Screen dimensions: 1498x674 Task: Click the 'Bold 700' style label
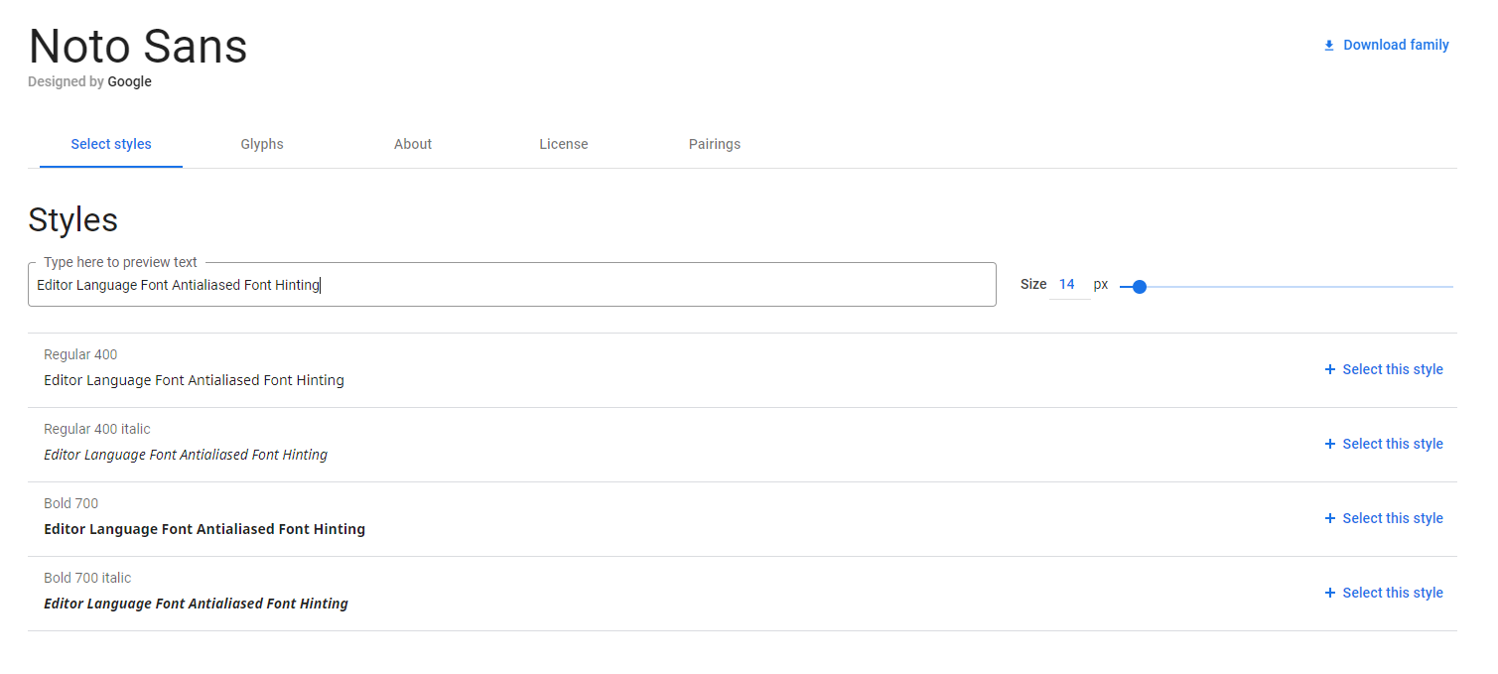[x=71, y=503]
